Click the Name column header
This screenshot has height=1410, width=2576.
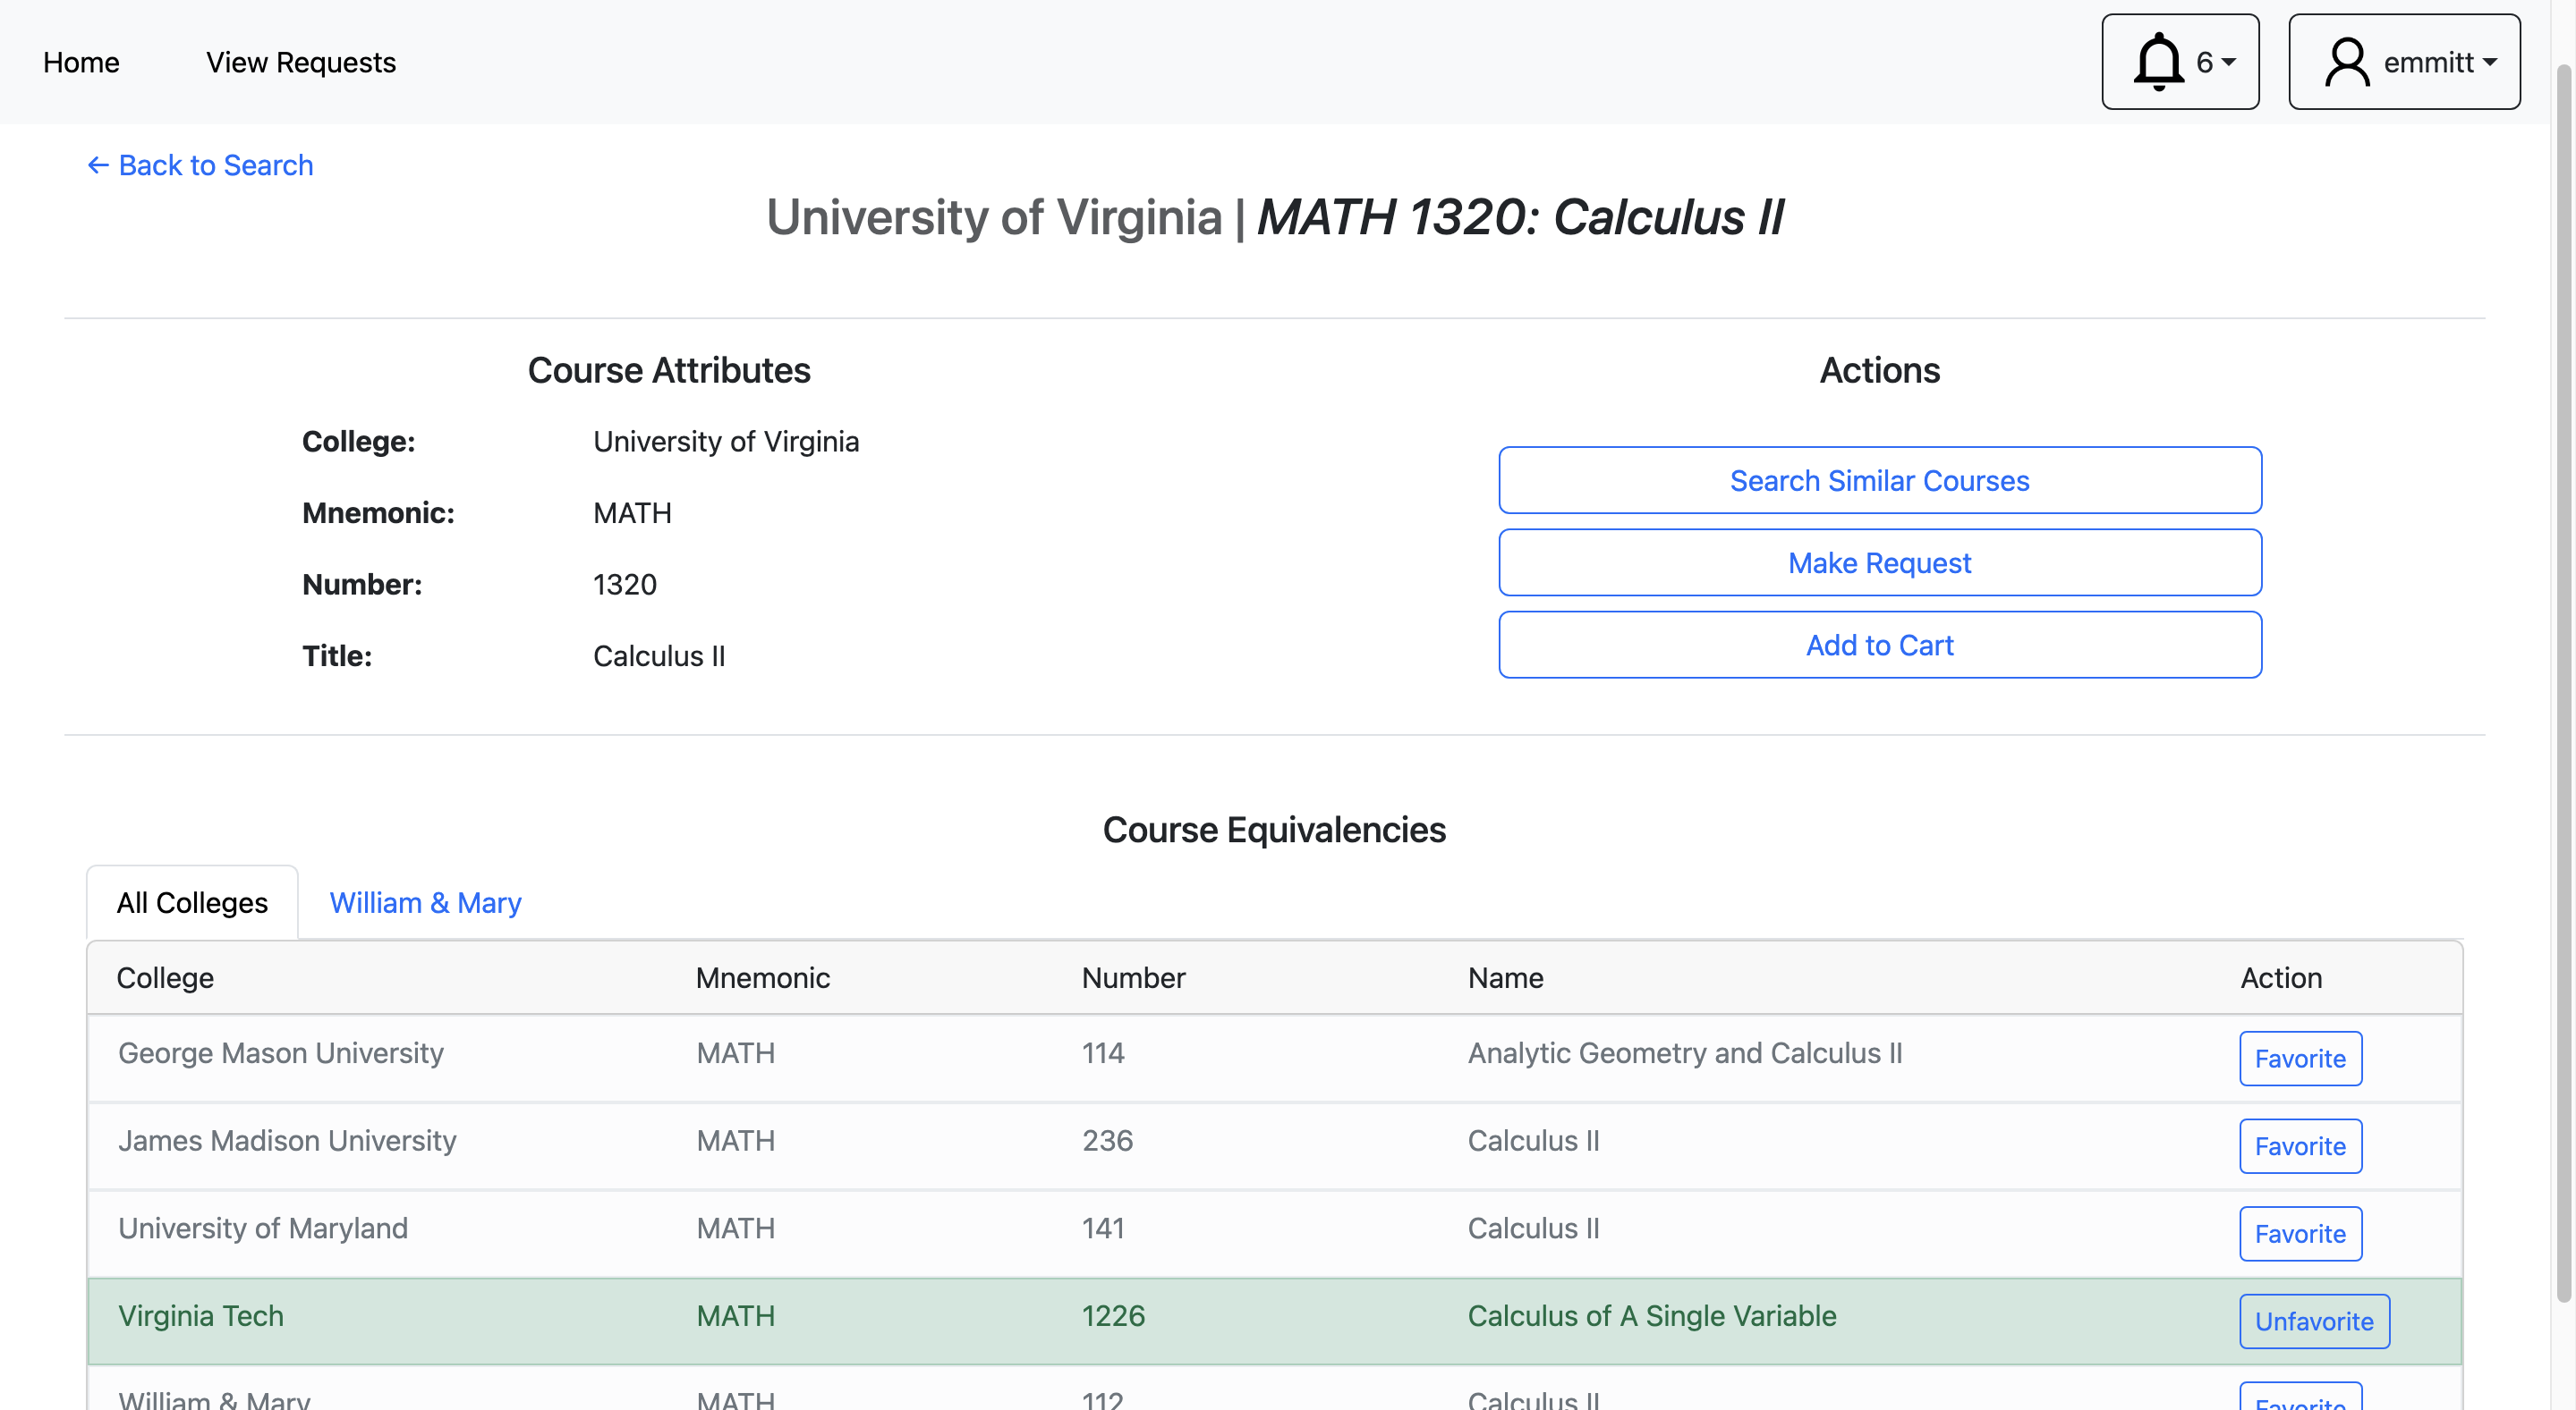pos(1505,977)
